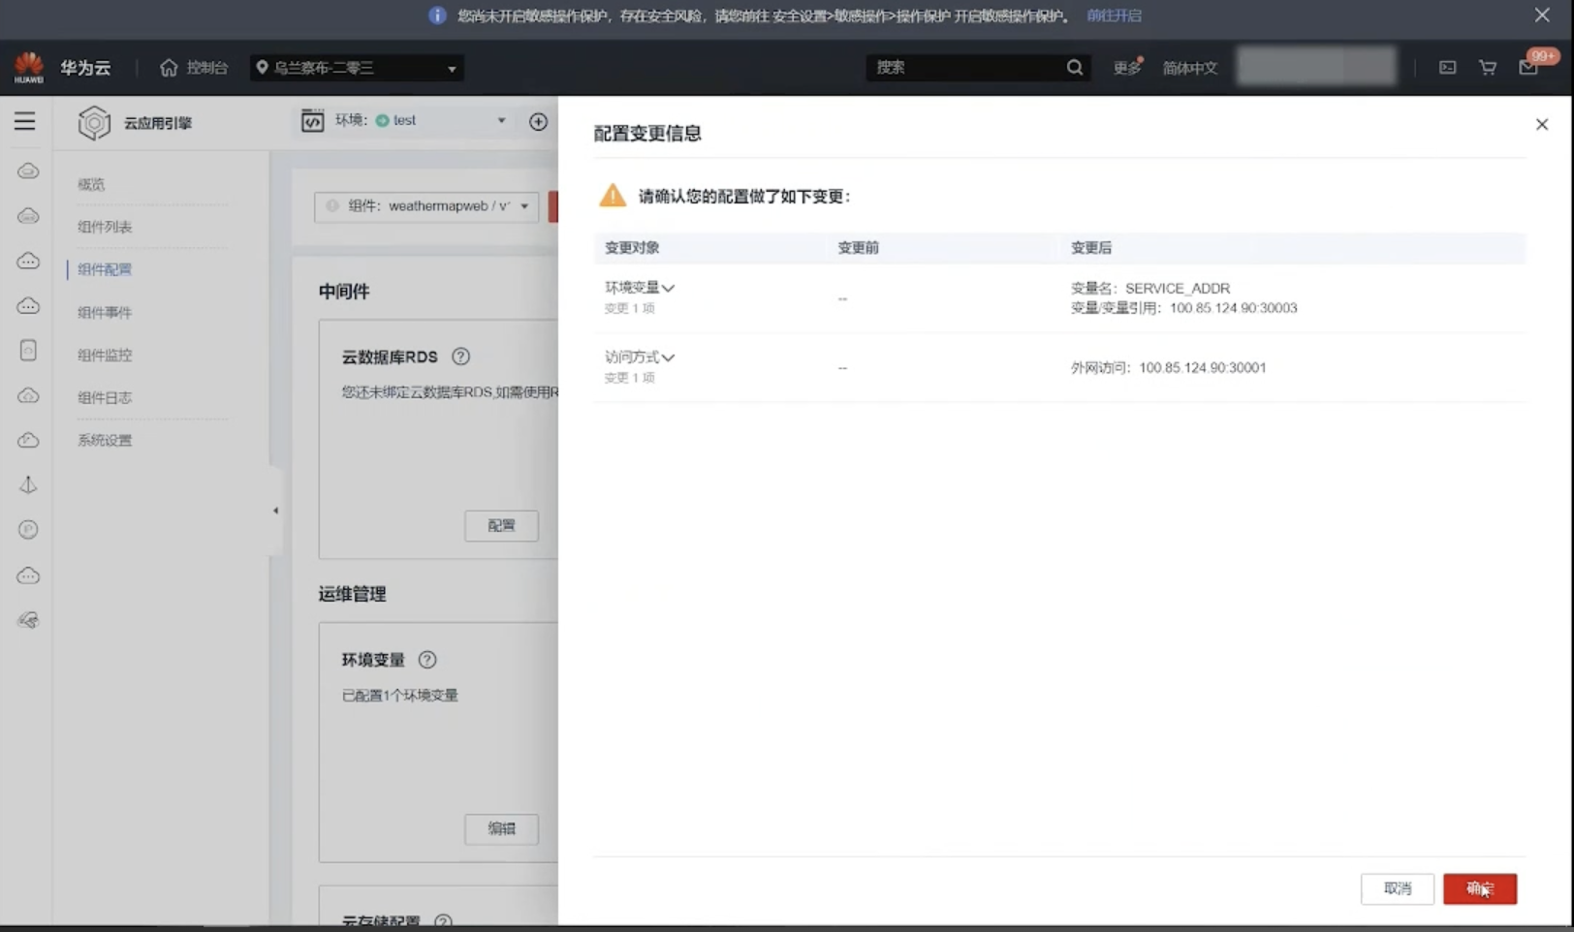Viewport: 1574px width, 932px height.
Task: Go to 组件列表 in side menu
Action: [105, 227]
